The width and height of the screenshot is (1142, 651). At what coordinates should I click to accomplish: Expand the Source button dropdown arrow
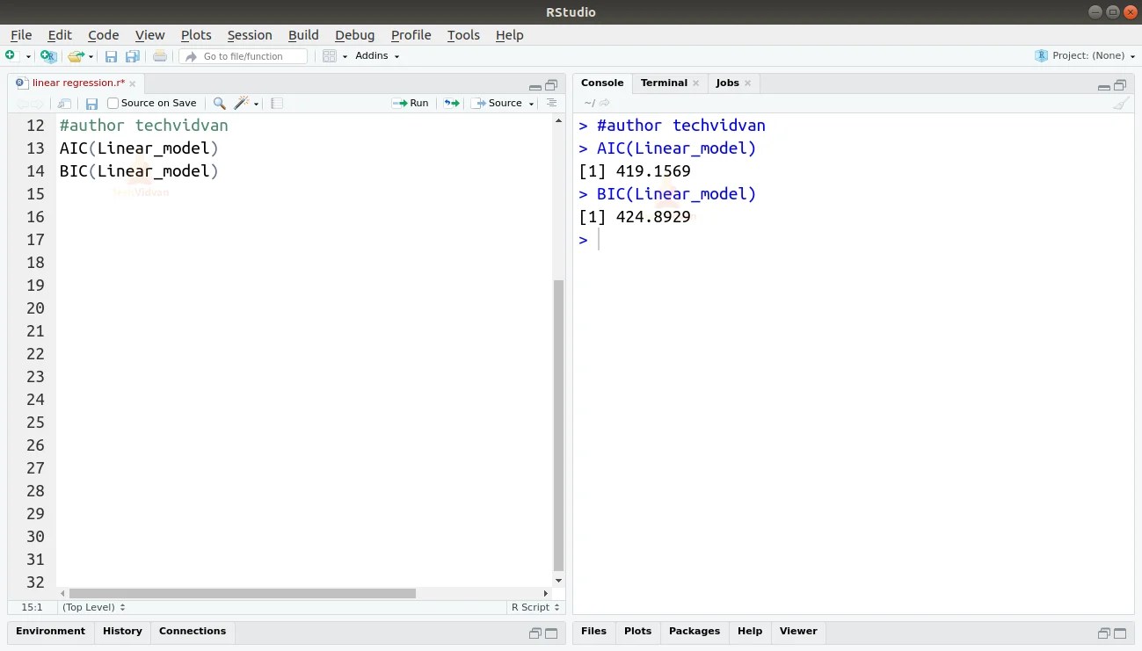[532, 104]
